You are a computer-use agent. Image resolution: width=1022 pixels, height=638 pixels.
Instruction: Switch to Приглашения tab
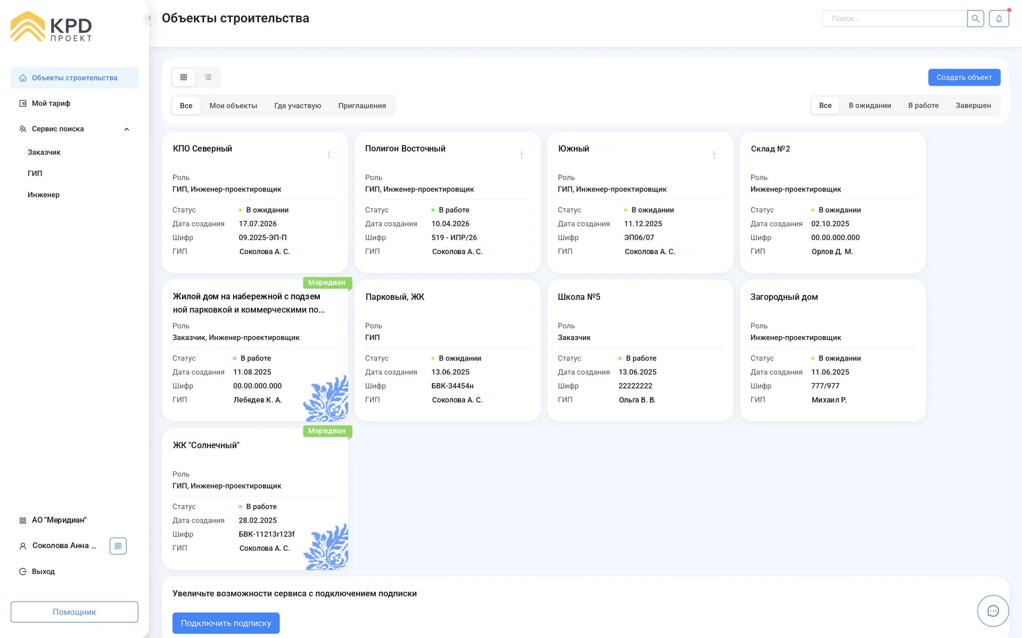click(362, 105)
